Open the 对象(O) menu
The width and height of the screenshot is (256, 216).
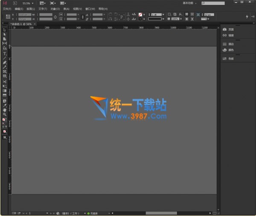(55, 9)
